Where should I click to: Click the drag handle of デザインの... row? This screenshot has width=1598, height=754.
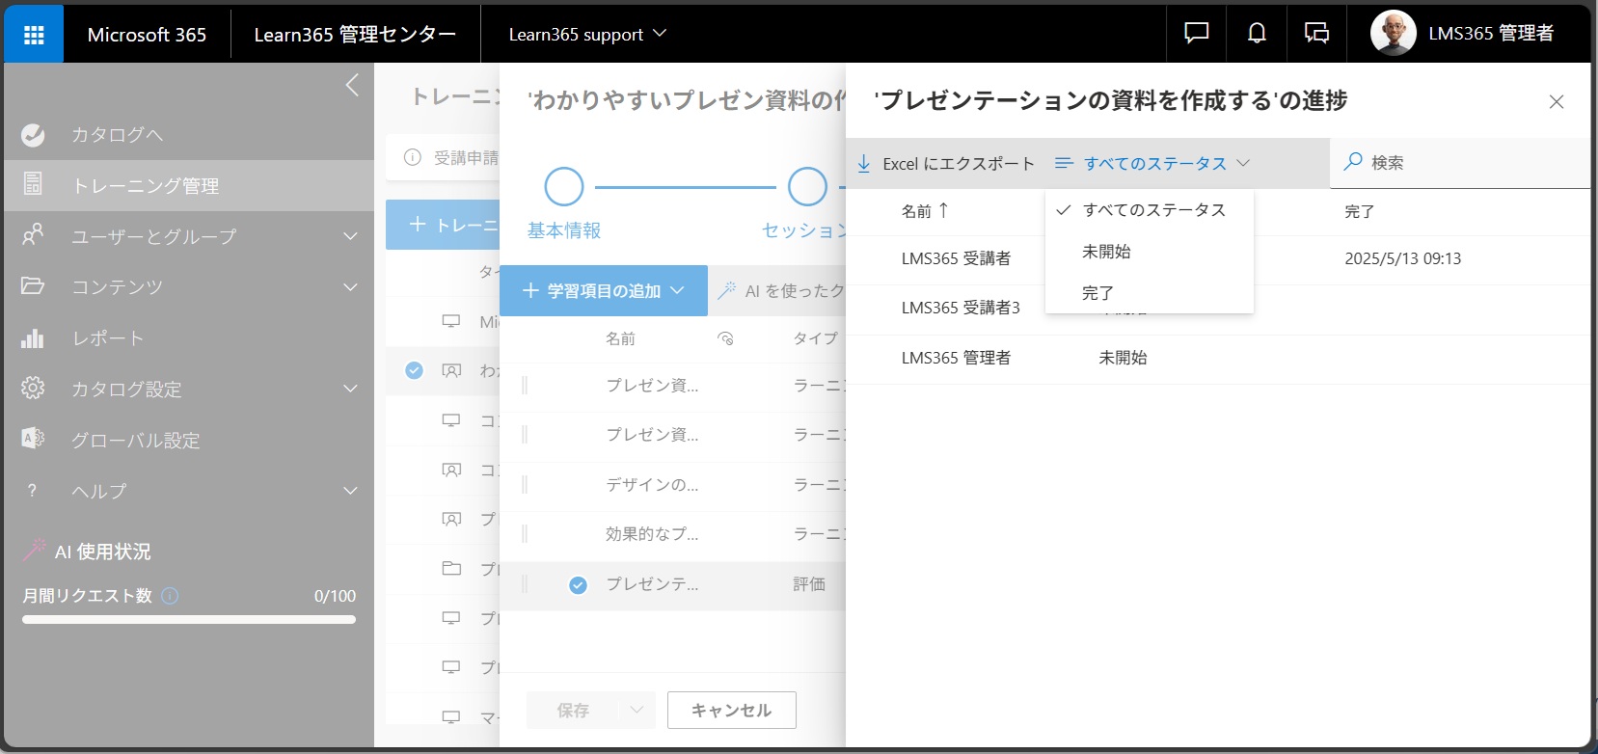[525, 484]
